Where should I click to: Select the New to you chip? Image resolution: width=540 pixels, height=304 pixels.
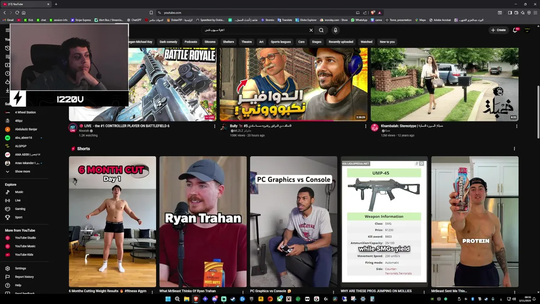click(387, 42)
